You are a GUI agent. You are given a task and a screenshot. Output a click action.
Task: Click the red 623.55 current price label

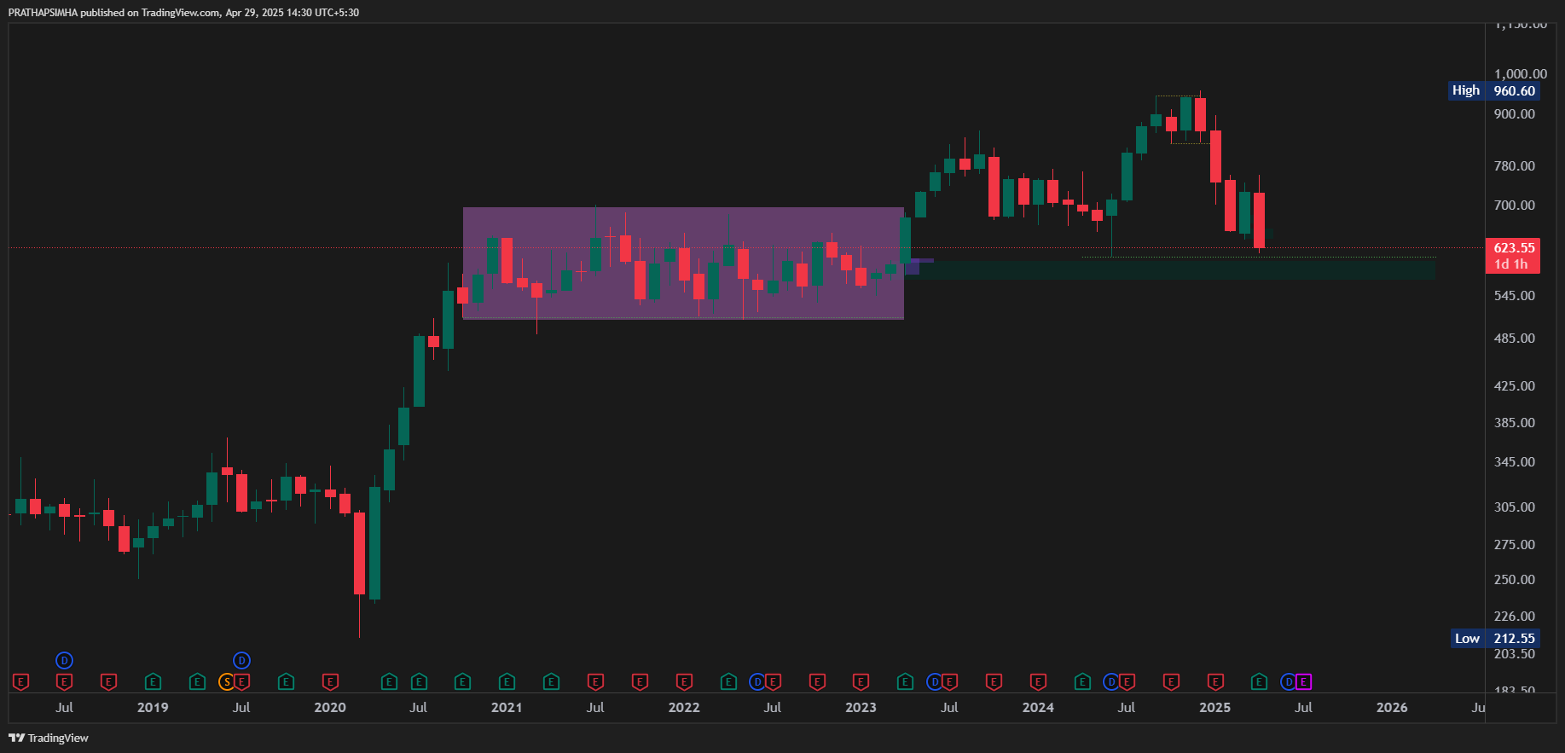coord(1513,255)
